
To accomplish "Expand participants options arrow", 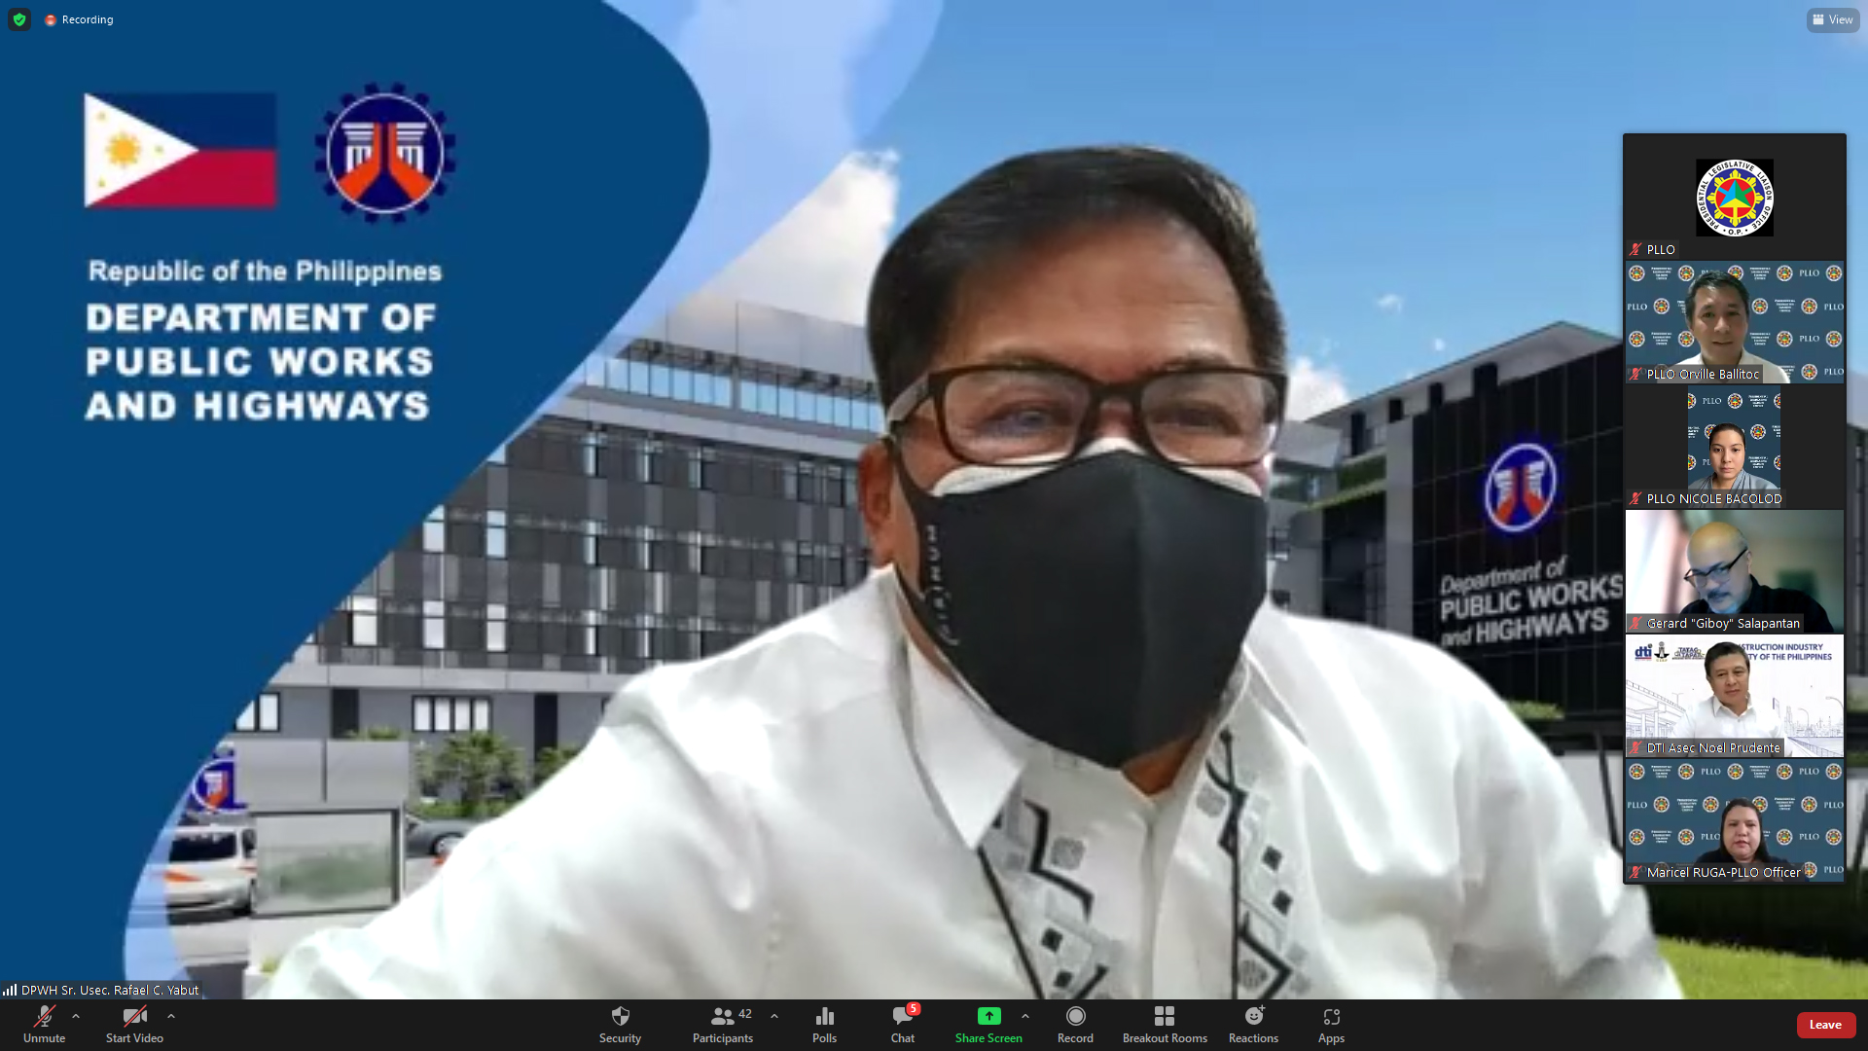I will tap(774, 1016).
